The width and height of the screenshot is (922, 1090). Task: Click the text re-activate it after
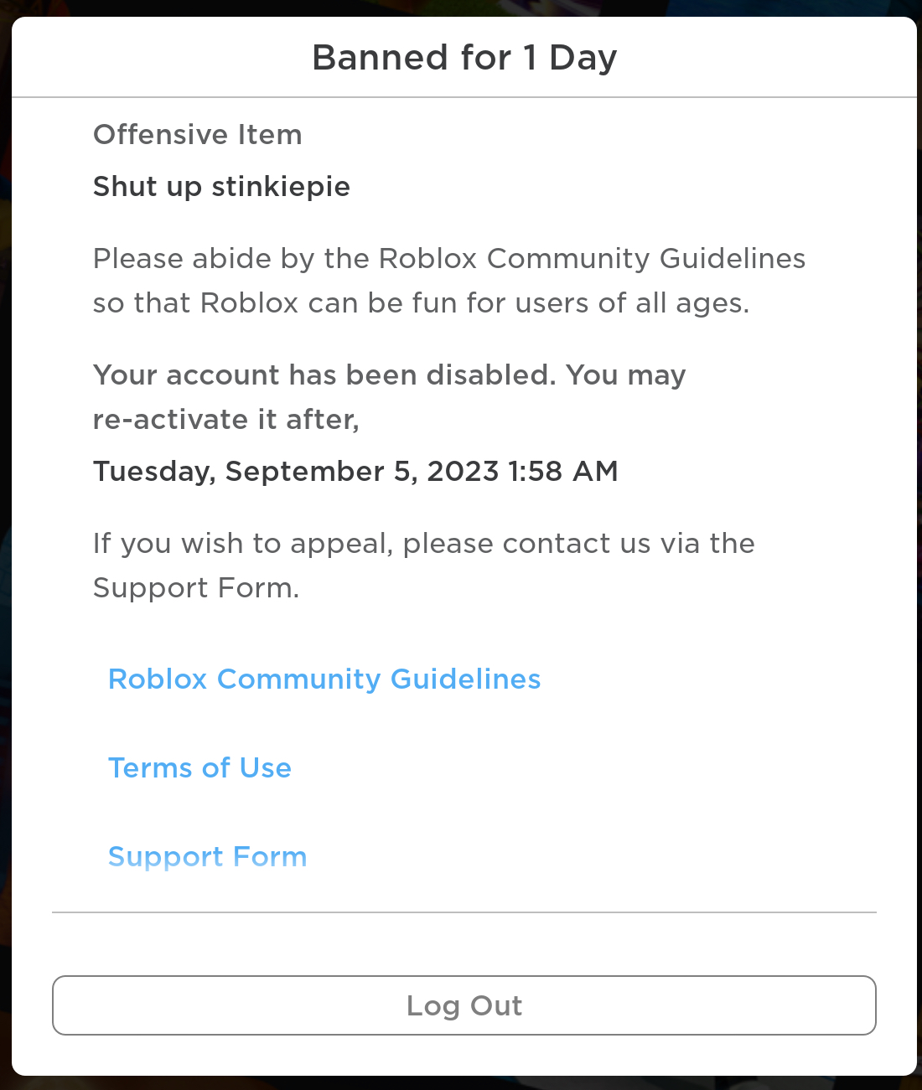[x=226, y=420]
